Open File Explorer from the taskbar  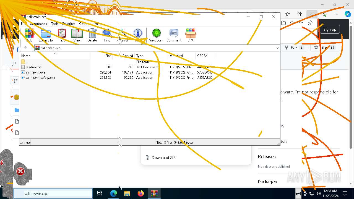point(127,193)
